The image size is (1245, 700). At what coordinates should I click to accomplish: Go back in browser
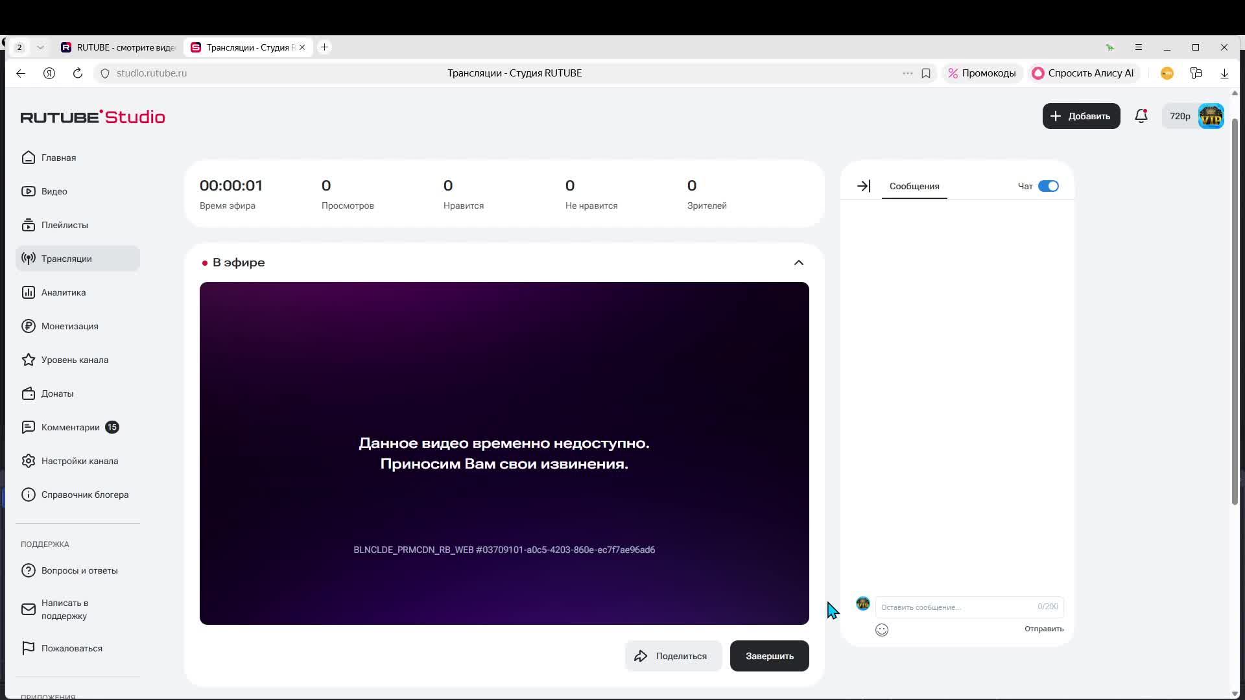(21, 73)
